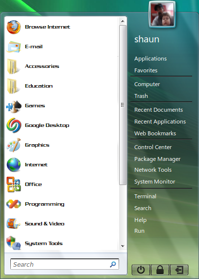Open the Applications link

coord(150,59)
